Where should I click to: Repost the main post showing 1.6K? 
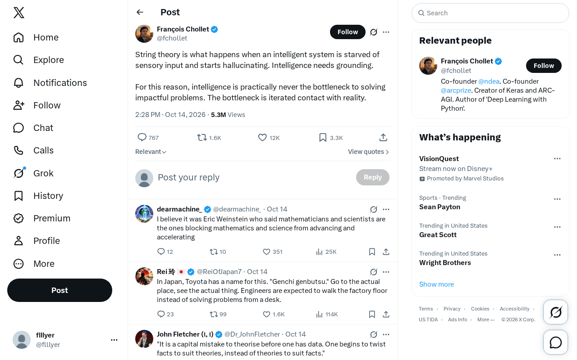202,137
